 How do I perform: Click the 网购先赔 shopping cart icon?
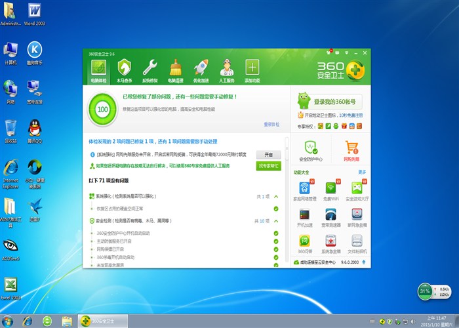(x=351, y=150)
